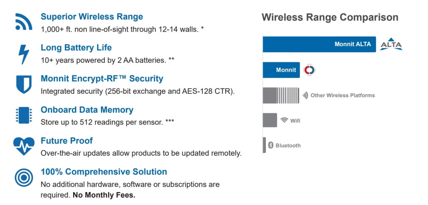Click the wireless signal range icon
428x205 pixels.
point(23,22)
